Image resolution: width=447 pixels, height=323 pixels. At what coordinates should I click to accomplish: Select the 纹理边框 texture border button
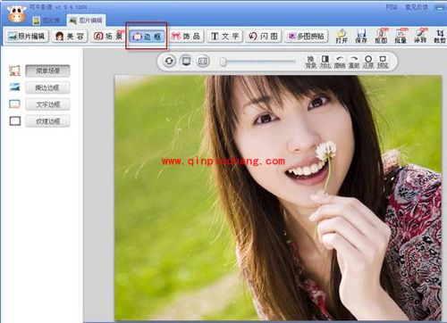[x=47, y=121]
